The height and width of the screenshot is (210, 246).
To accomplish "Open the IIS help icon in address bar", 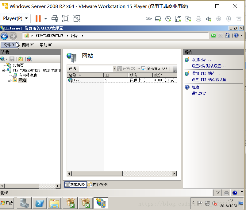I will coord(236,35).
